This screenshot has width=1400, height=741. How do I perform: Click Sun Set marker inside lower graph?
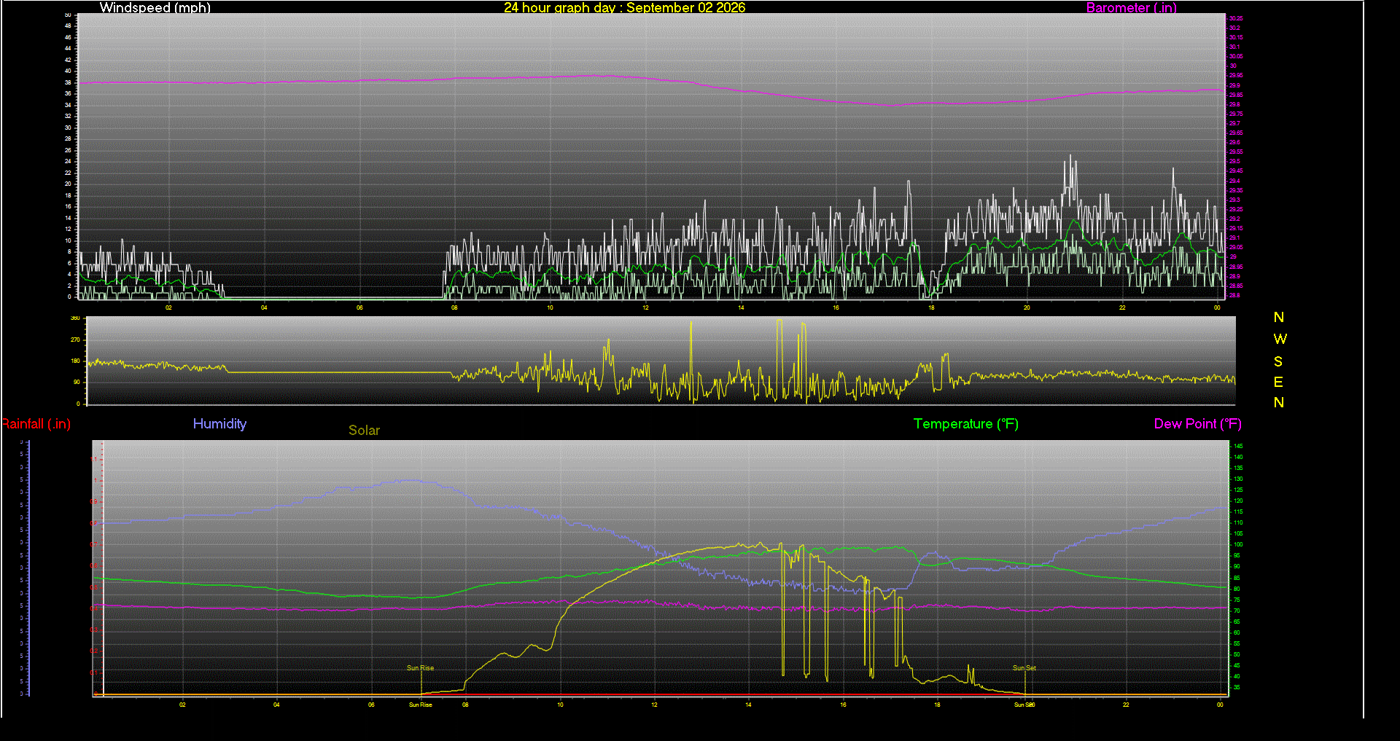1024,668
